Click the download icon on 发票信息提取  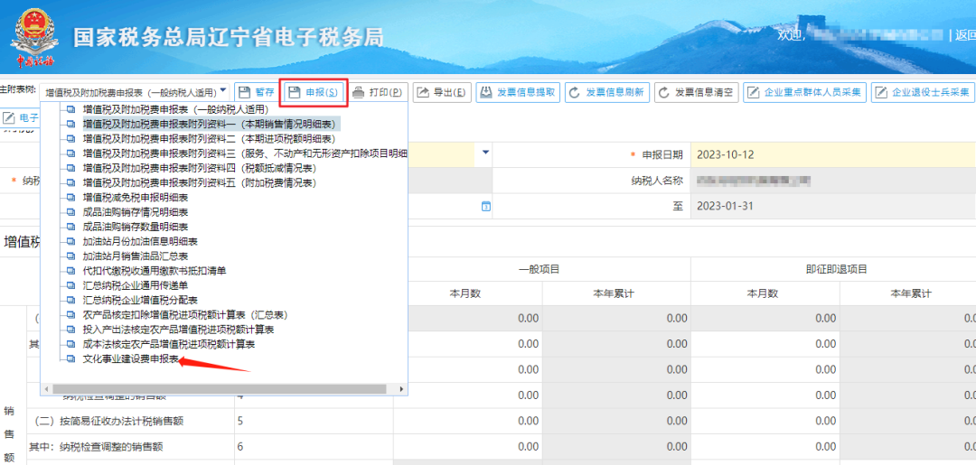point(486,93)
